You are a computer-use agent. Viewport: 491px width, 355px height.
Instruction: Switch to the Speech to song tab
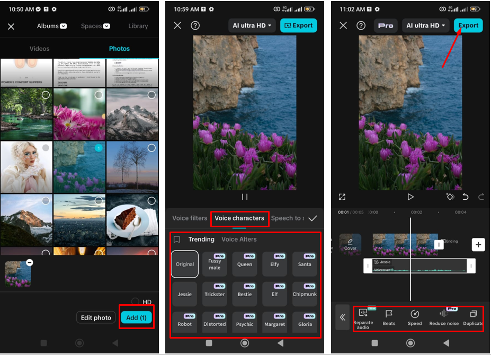288,218
